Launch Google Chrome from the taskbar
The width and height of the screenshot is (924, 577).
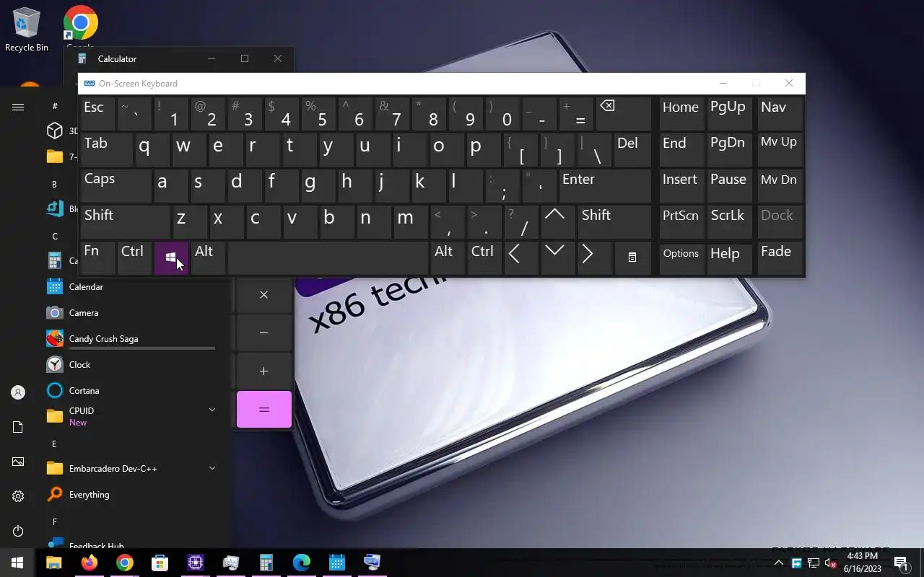(x=125, y=563)
